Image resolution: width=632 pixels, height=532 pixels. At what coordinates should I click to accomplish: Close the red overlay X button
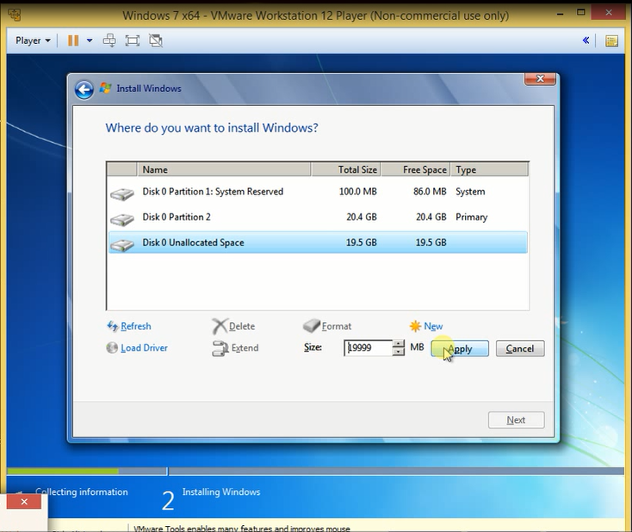point(24,502)
